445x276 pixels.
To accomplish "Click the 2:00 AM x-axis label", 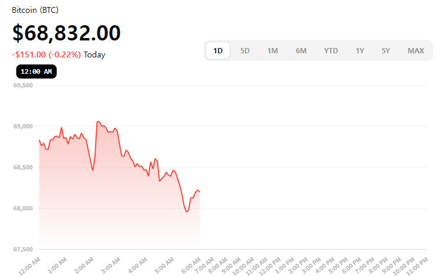I will pyautogui.click(x=86, y=263).
